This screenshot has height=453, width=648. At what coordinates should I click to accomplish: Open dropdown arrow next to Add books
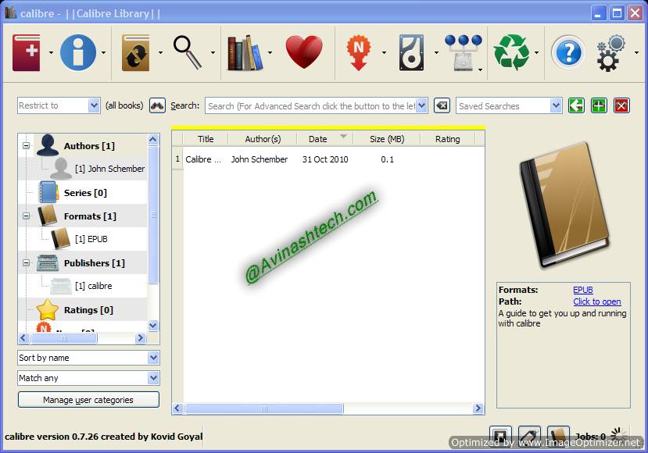51,53
